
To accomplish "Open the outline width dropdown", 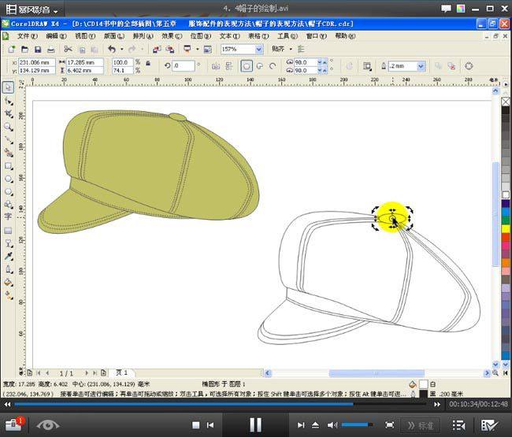I will tap(421, 67).
